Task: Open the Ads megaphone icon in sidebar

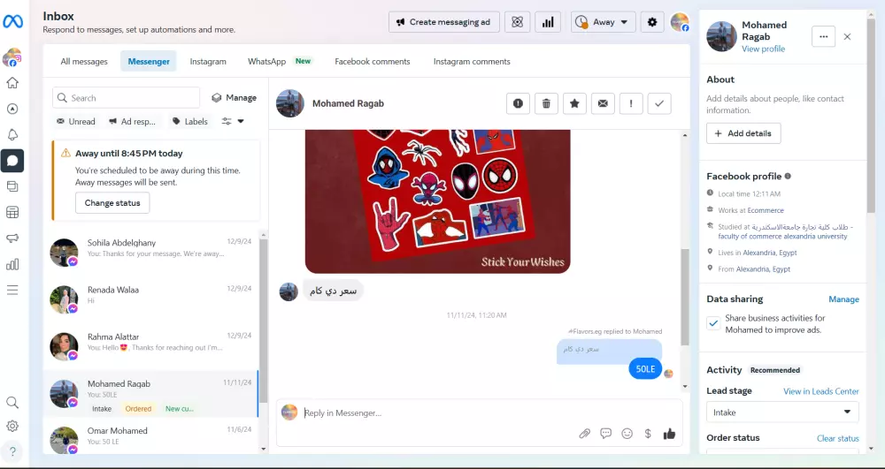Action: (12, 238)
